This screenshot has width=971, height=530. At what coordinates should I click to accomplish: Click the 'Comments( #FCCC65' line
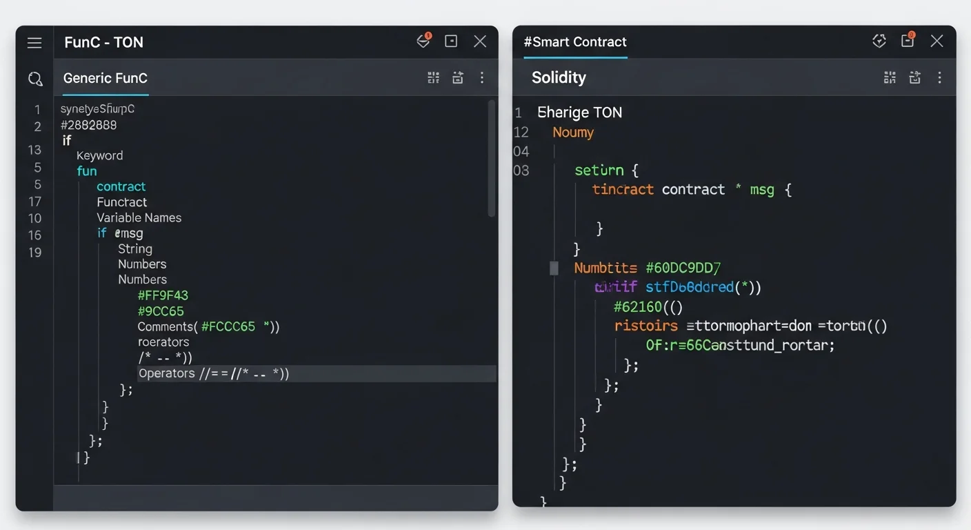click(208, 326)
